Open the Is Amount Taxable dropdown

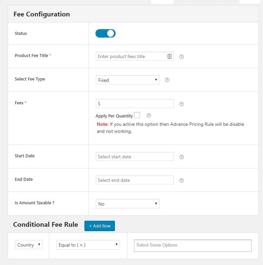click(127, 204)
